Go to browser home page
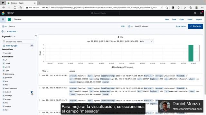 pos(21,8)
